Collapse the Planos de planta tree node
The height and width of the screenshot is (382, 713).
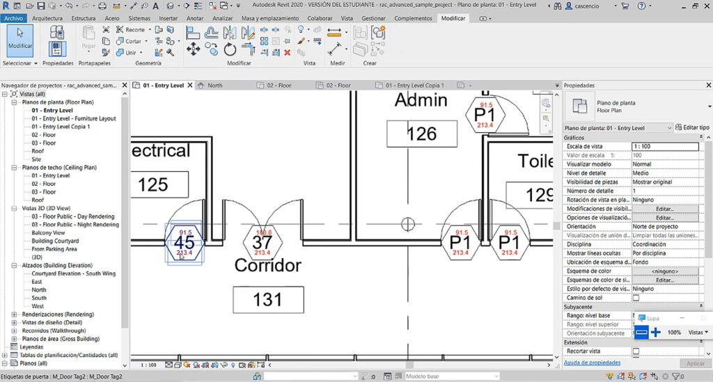[14, 102]
